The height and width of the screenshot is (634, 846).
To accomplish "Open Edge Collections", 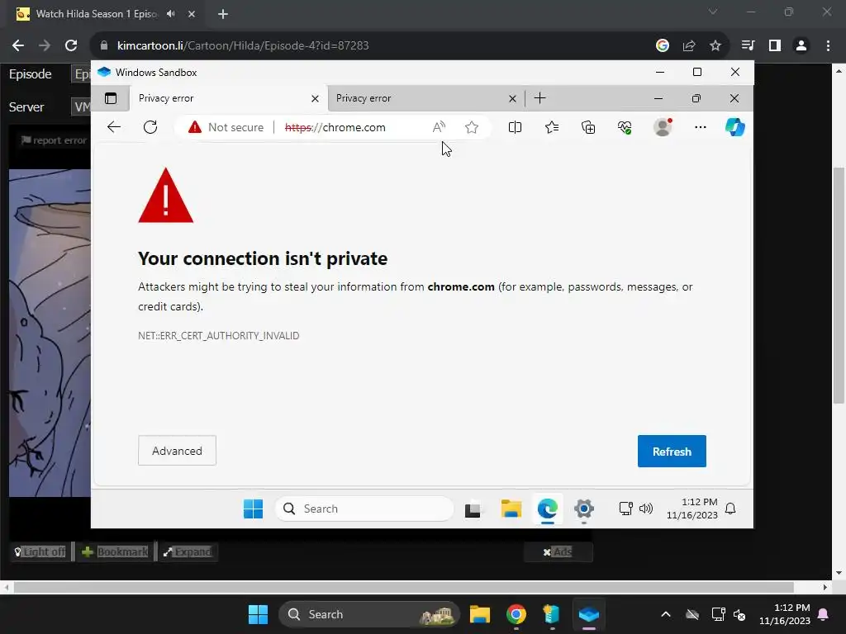I will pyautogui.click(x=588, y=127).
